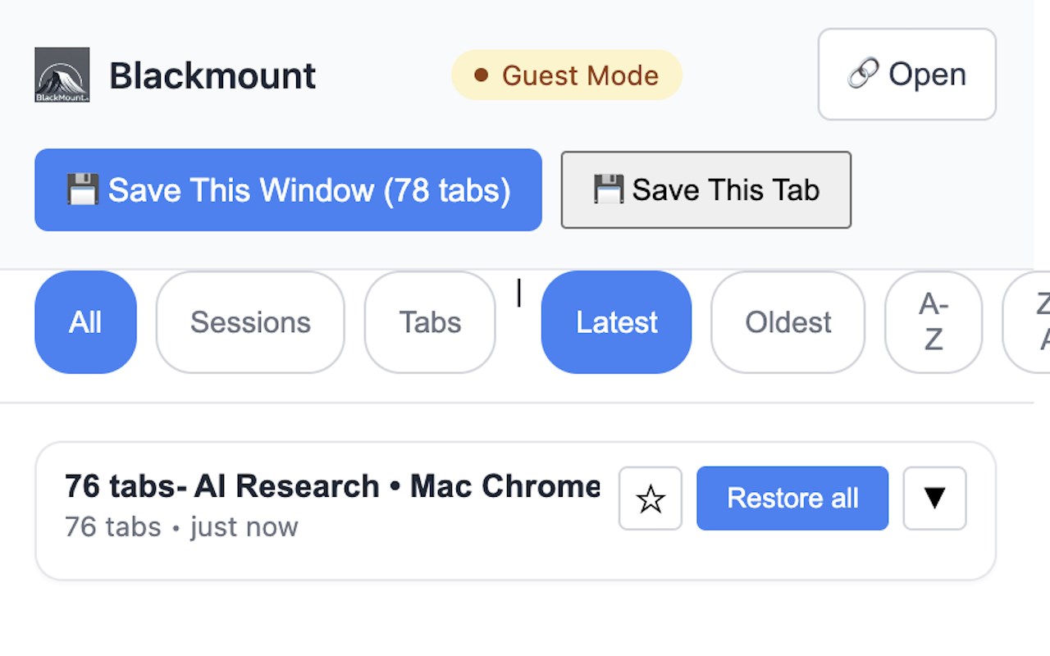Open the 76 tabs- AI Research session title
The image size is (1050, 656).
(331, 486)
